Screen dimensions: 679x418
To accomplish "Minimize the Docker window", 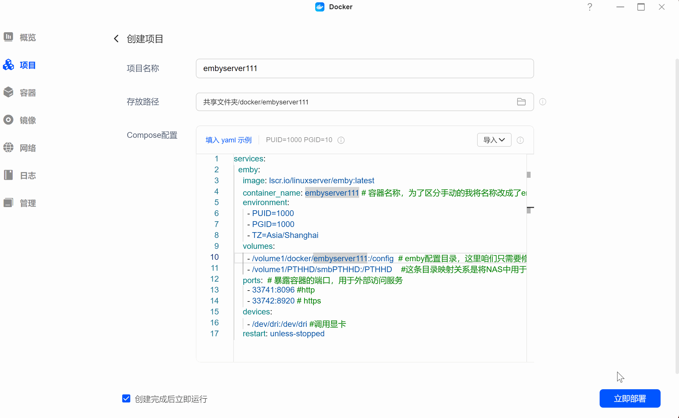I will pyautogui.click(x=620, y=7).
